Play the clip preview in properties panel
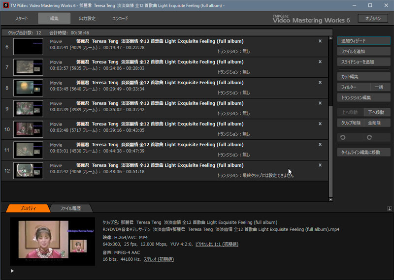Screen dimensions: 394x280 (x=12, y=271)
